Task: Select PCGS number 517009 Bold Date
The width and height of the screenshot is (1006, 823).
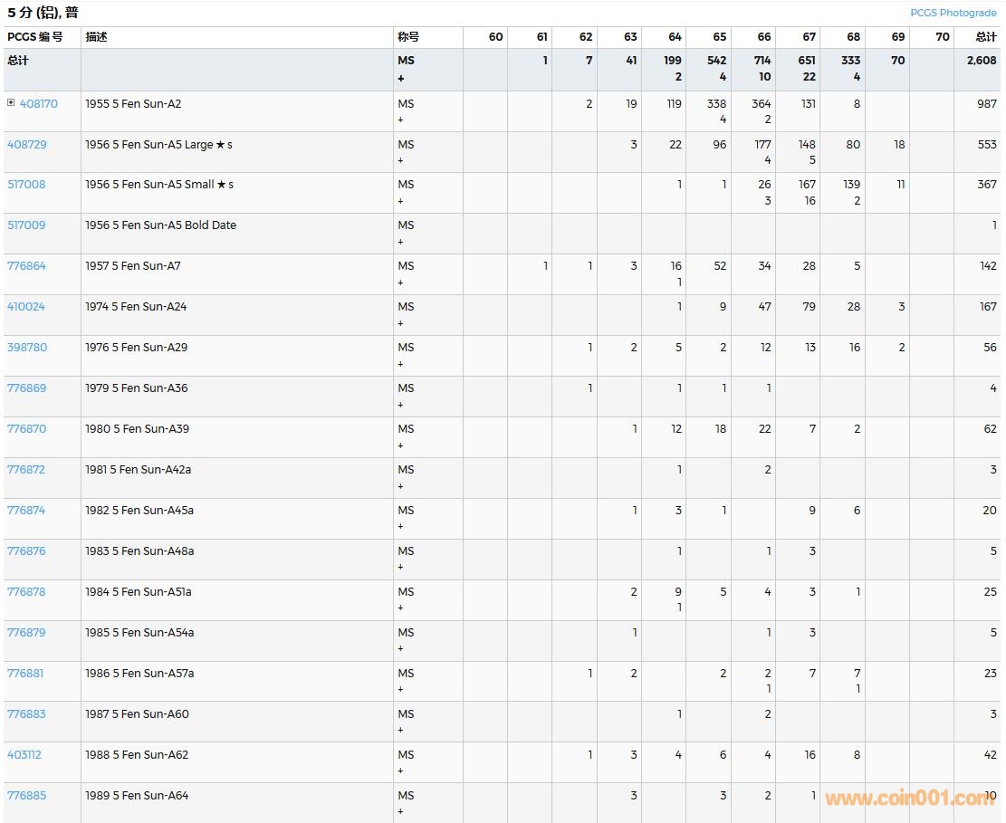Action: click(x=26, y=225)
